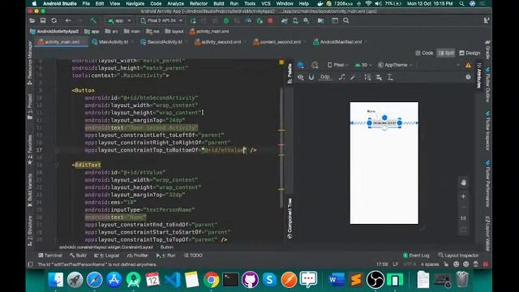Open the Profiler tool window
The image size is (519, 292).
pyautogui.click(x=137, y=255)
